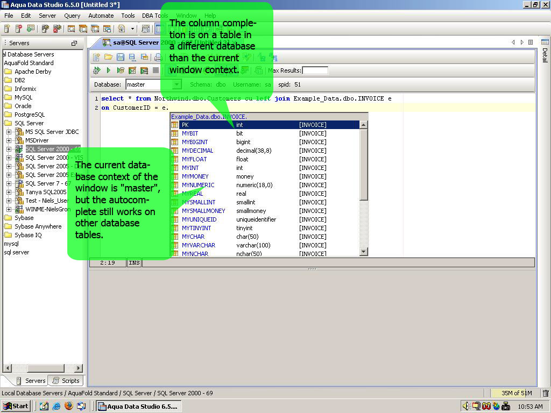Viewport: 551px width, 413px height.
Task: Click the New script icon in query toolbar
Action: pos(97,57)
